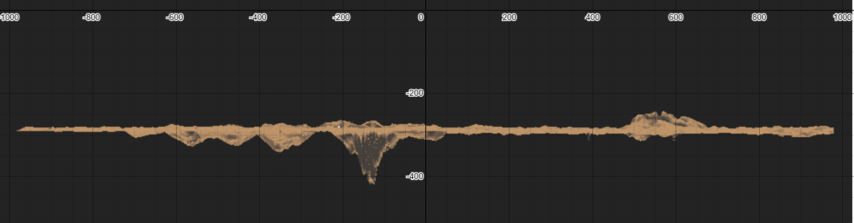Click the 200 label on the top axis
The width and height of the screenshot is (854, 223).
tap(509, 18)
